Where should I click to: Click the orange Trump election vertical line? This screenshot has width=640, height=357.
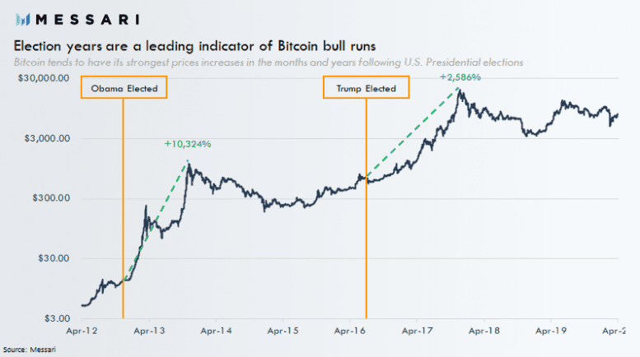tap(366, 208)
